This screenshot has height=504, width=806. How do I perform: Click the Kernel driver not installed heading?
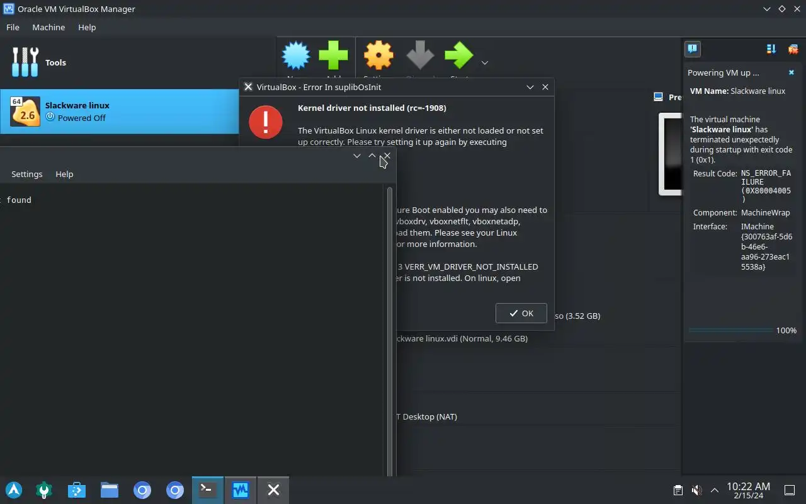pos(372,108)
